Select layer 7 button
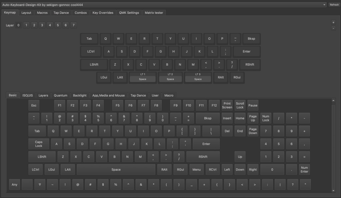This screenshot has height=198, width=341. pyautogui.click(x=74, y=25)
